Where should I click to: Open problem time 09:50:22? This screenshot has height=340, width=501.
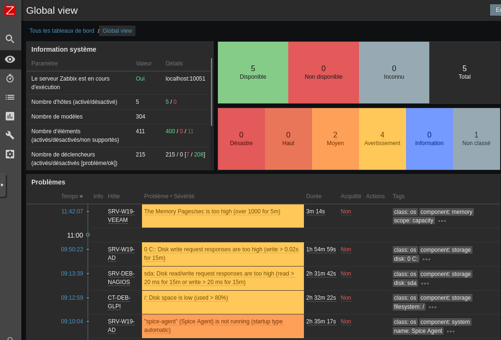[x=72, y=249]
